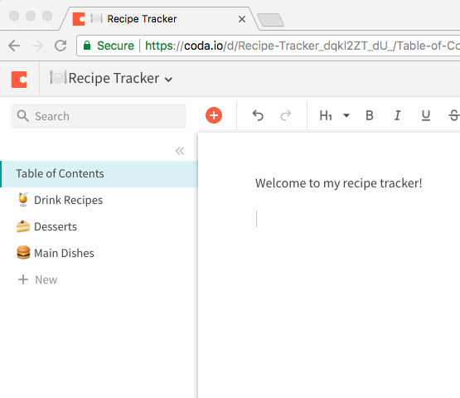Click the Welcome to my recipe tracker text

(x=338, y=183)
